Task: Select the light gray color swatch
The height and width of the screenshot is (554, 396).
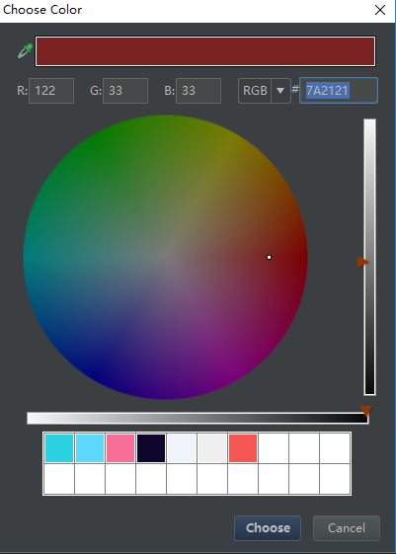Action: tap(212, 448)
